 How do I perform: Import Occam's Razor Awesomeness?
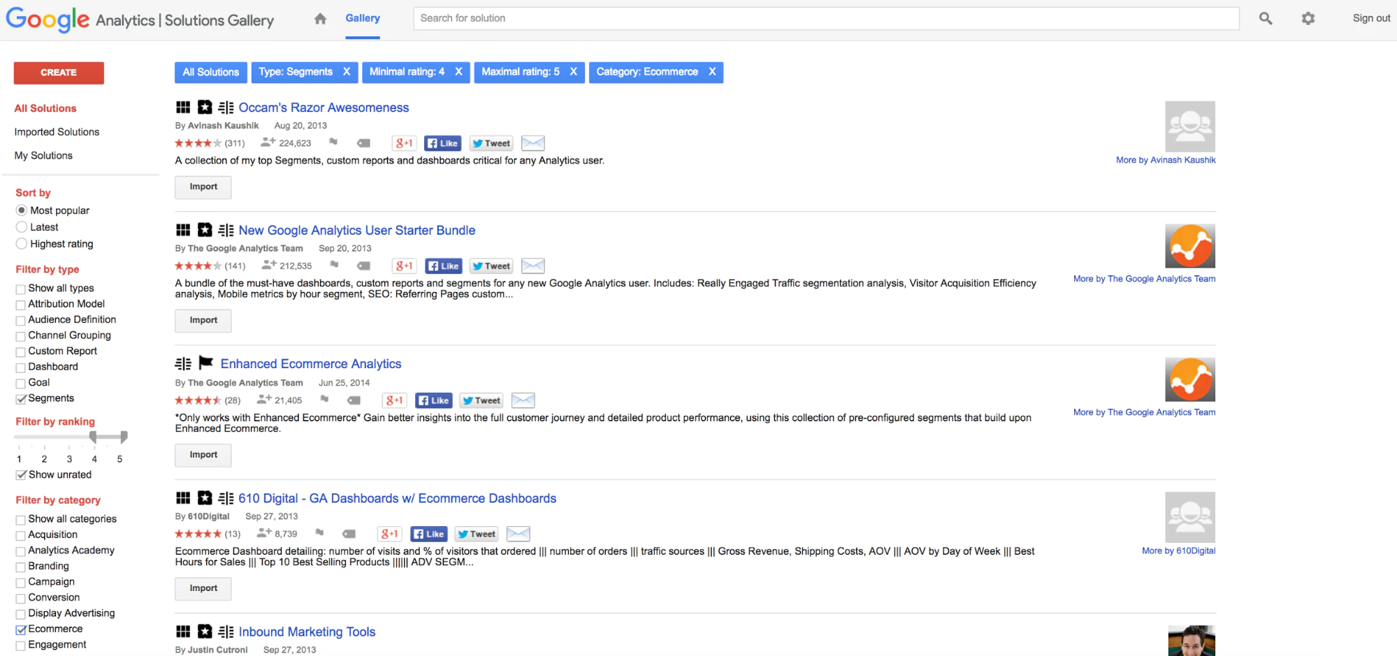203,187
